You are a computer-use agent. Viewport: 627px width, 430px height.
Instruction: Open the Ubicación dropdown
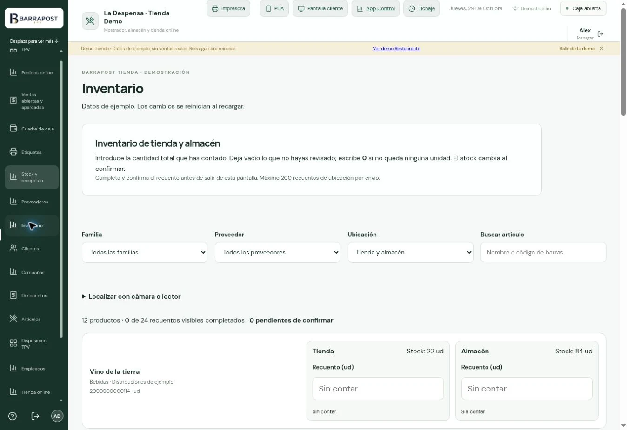tap(411, 252)
